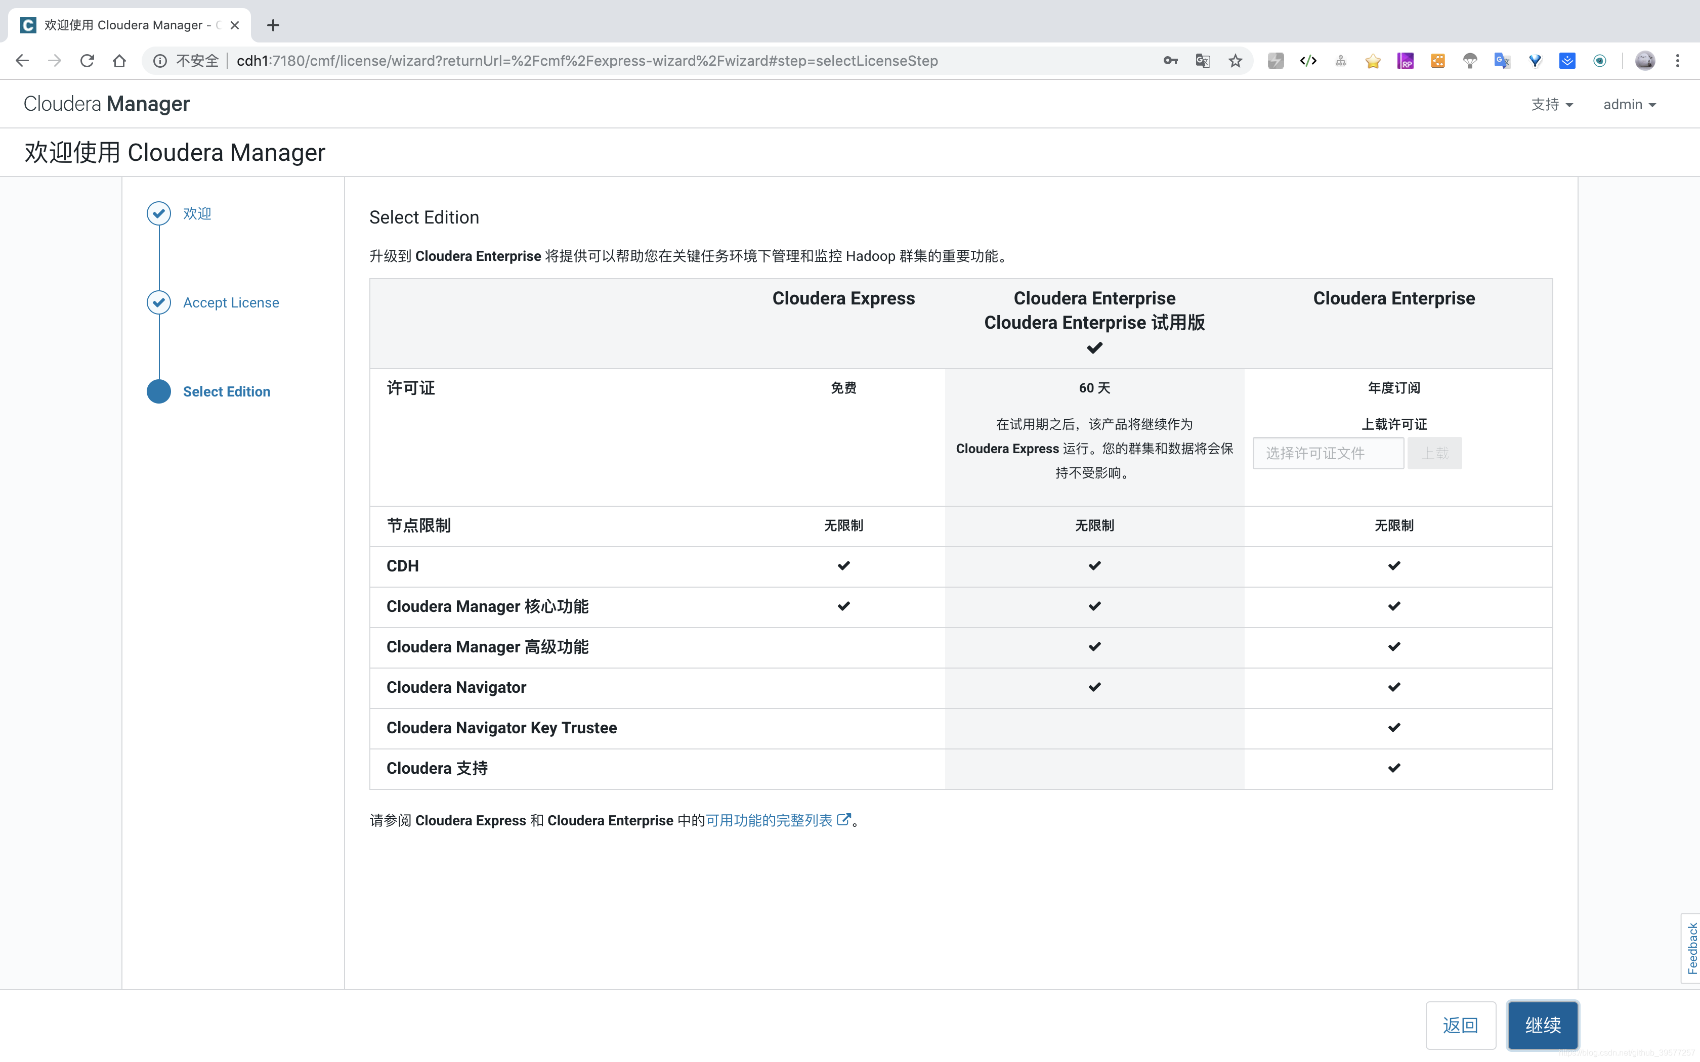
Task: Bookmark this page with the star
Action: pyautogui.click(x=1236, y=61)
